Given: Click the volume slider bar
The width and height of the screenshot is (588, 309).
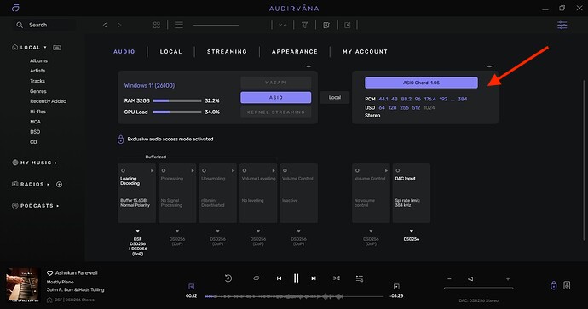Looking at the screenshot, I should 479,289.
